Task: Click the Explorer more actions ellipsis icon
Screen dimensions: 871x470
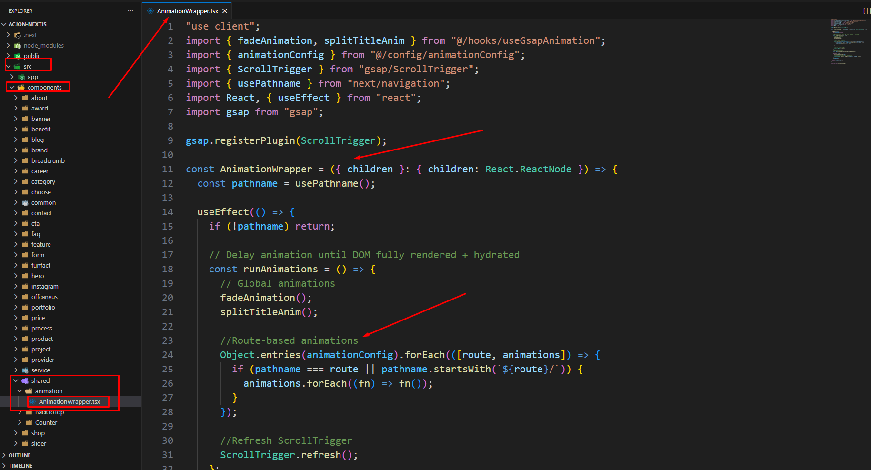Action: click(130, 11)
